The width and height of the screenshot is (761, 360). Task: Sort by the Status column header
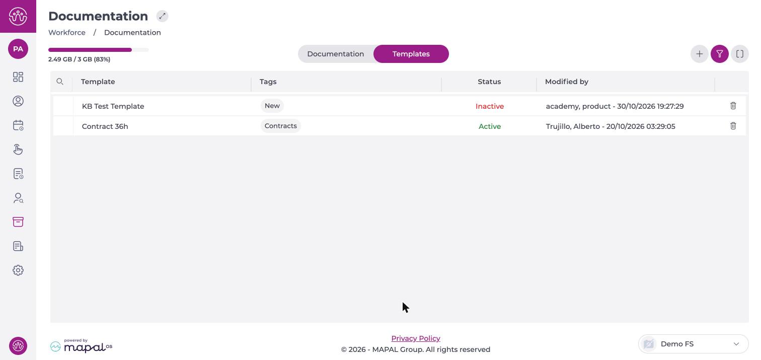[489, 82]
